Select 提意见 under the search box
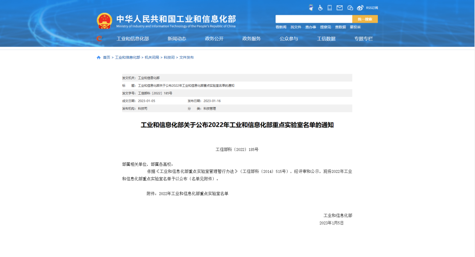Screen dimensions: 475x257 325,27
